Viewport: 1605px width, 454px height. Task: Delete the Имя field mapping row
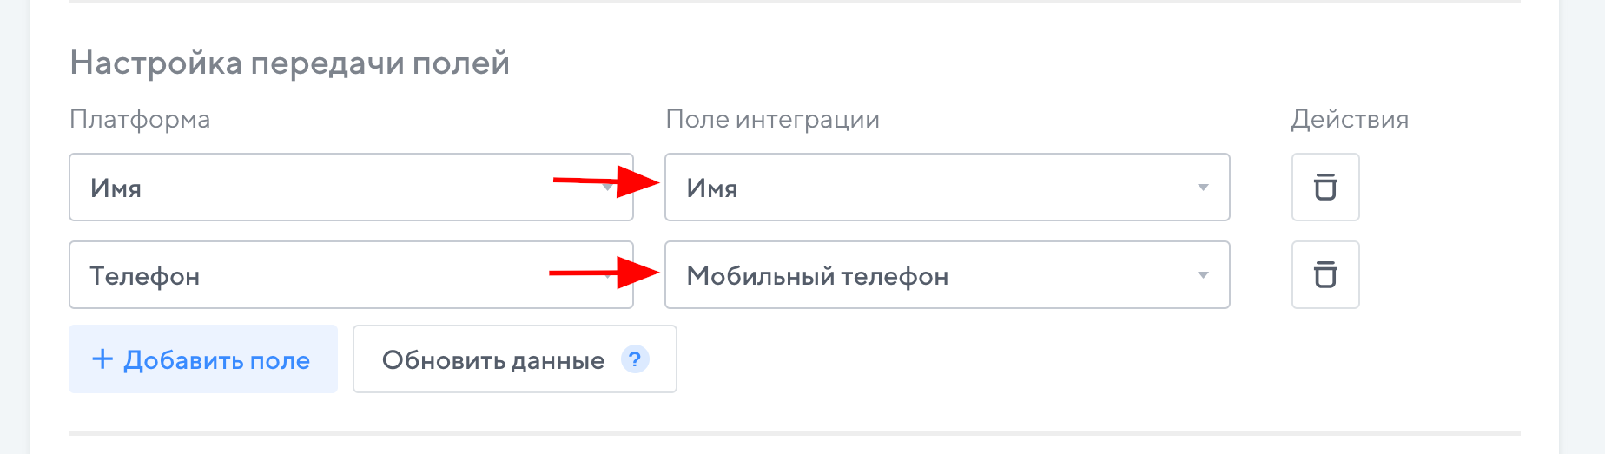[x=1324, y=188]
